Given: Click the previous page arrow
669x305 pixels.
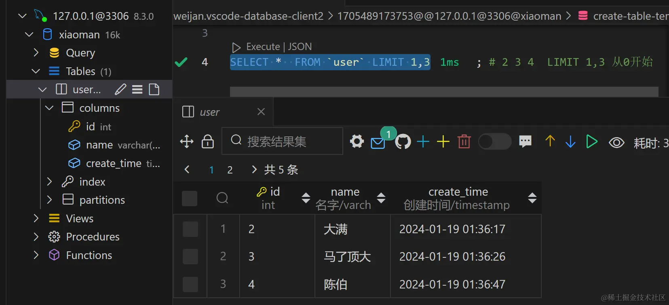Looking at the screenshot, I should pyautogui.click(x=187, y=169).
